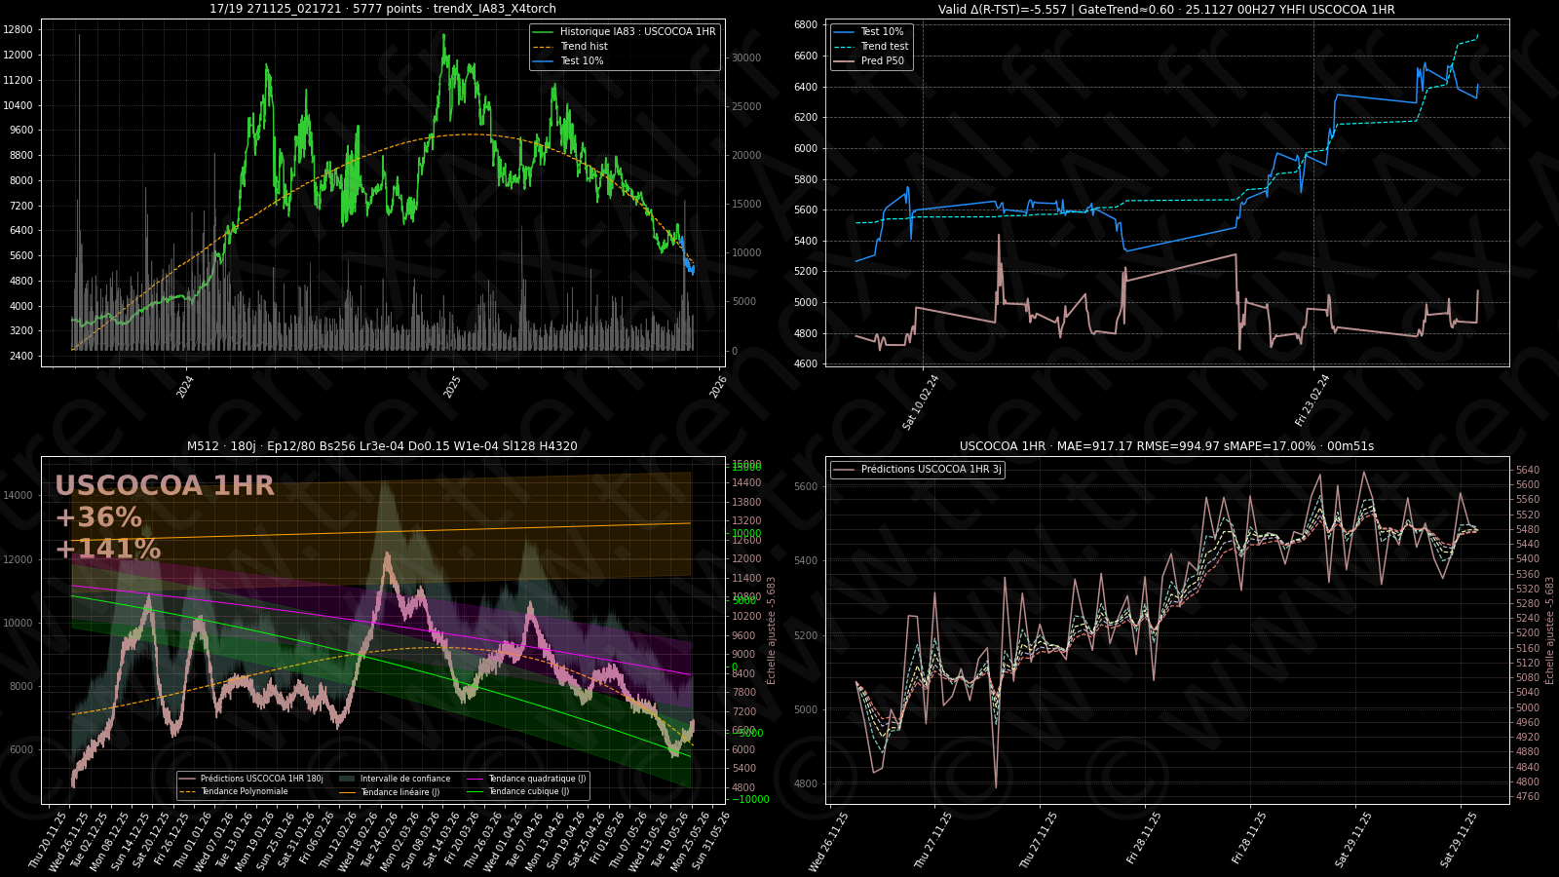This screenshot has height=877, width=1559.
Task: Click the '+141%' annotation text
Action: click(108, 550)
